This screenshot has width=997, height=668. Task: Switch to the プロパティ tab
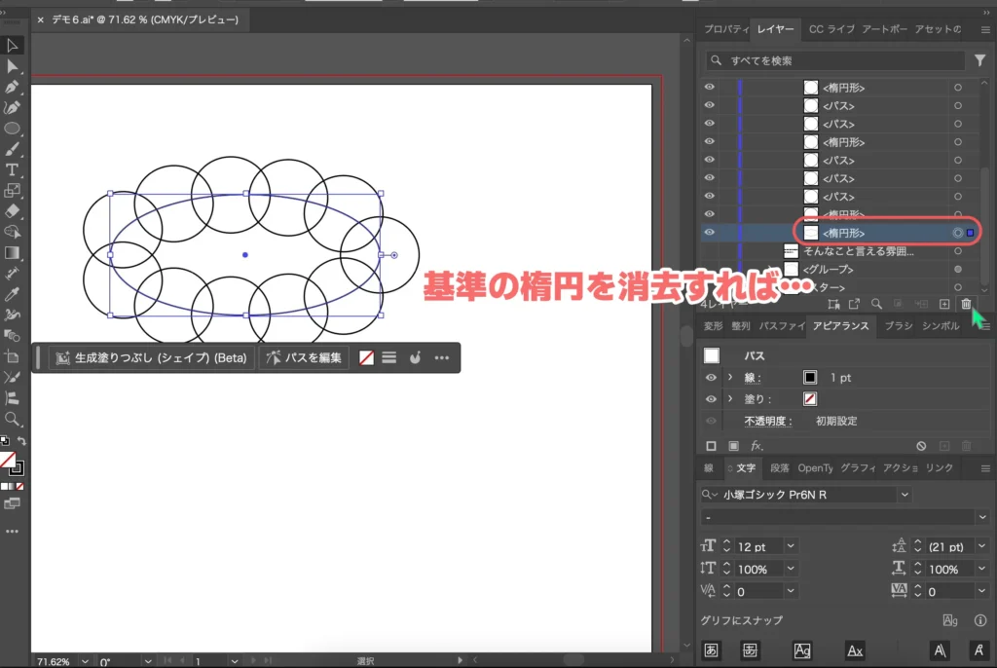pyautogui.click(x=726, y=29)
